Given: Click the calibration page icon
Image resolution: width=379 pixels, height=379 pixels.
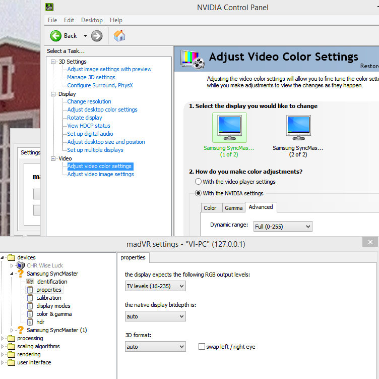Looking at the screenshot, I should [x=30, y=298].
